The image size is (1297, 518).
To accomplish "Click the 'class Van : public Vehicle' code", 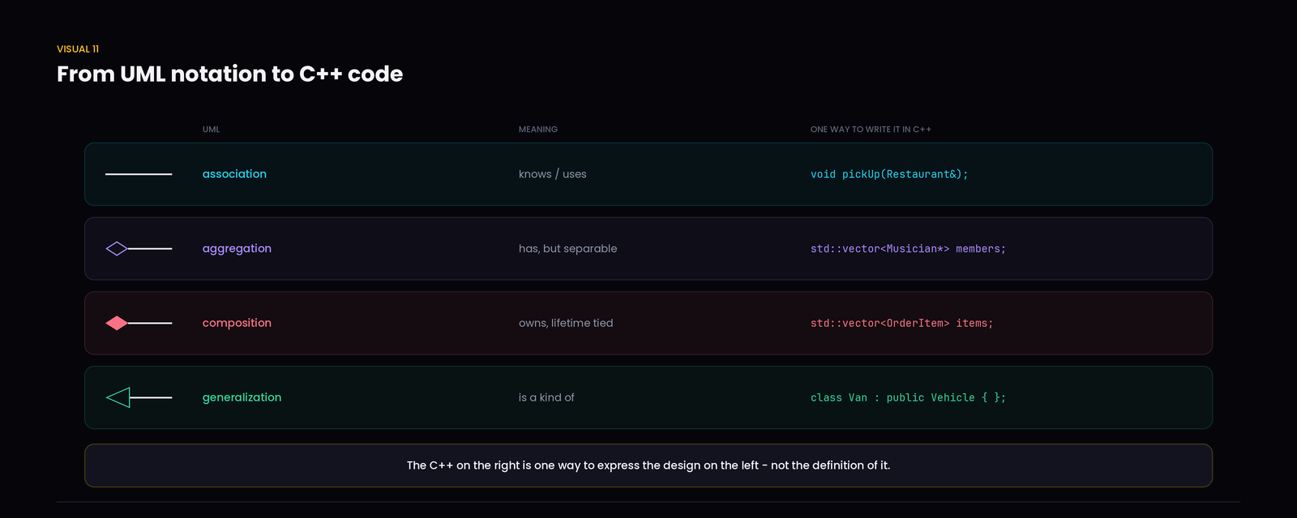I will [908, 397].
